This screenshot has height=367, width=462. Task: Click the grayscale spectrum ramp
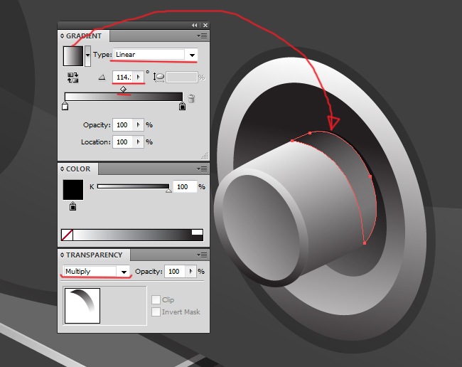132,235
